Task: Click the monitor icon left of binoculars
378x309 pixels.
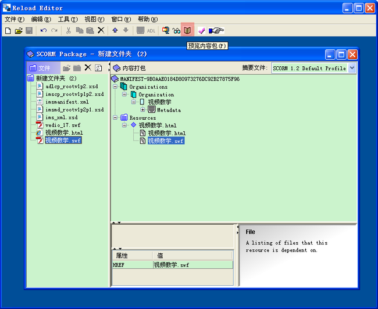Action: pyautogui.click(x=166, y=31)
